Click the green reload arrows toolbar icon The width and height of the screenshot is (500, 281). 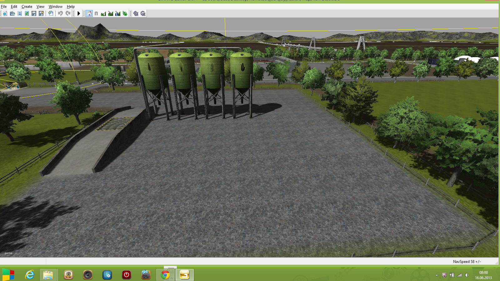pyautogui.click(x=27, y=13)
